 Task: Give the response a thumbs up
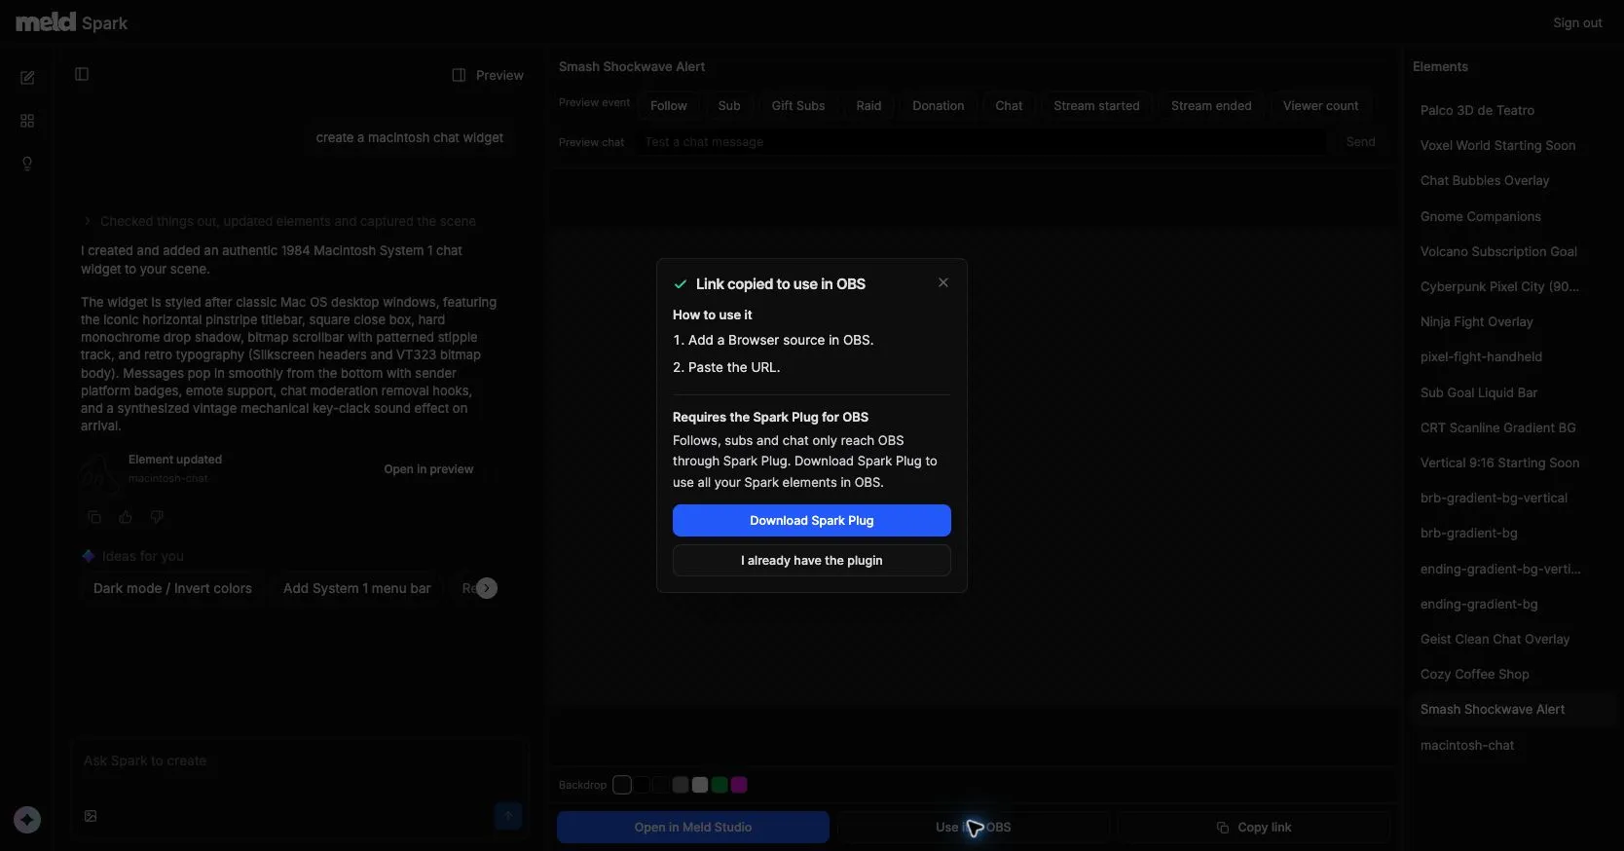coord(126,517)
